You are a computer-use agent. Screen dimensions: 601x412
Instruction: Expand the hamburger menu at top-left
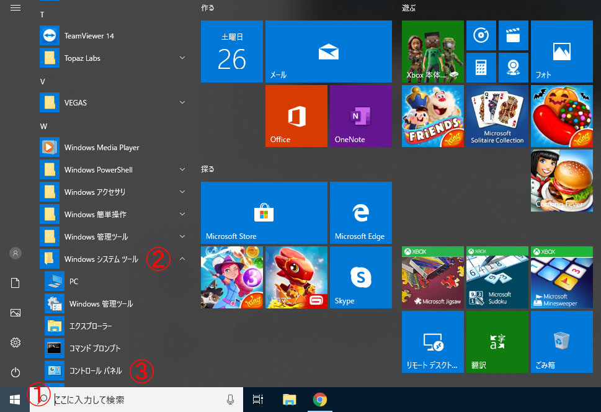[x=16, y=7]
